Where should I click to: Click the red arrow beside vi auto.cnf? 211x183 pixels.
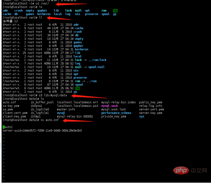(78, 121)
